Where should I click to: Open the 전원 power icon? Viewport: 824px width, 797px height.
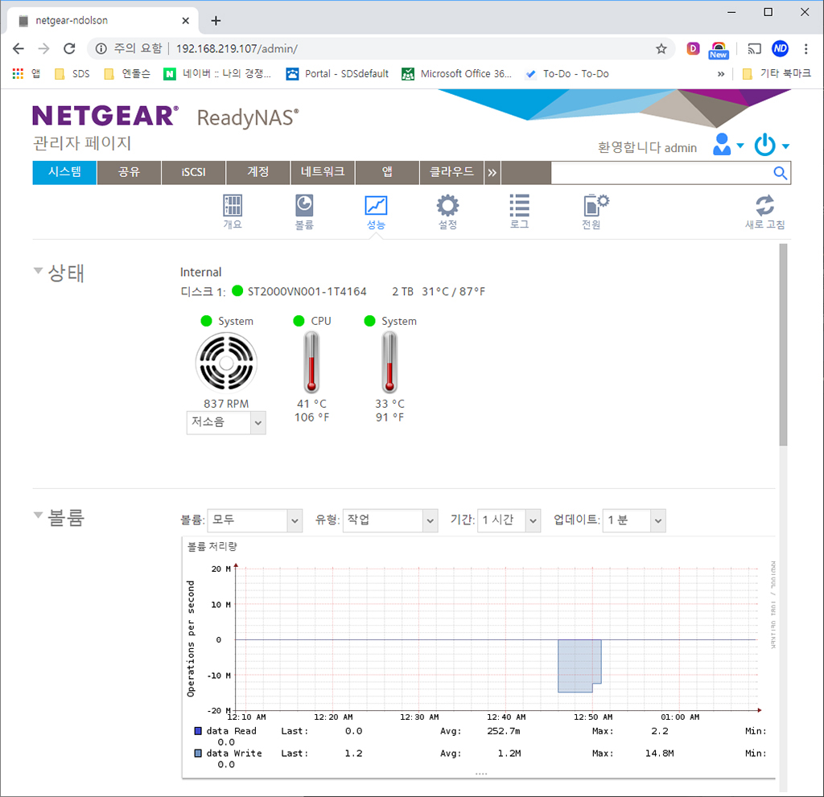(595, 212)
